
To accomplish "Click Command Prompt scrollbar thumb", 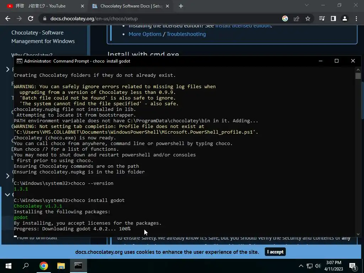I will point(358,76).
